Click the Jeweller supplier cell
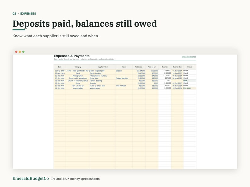The height and width of the screenshot is (187, 250). (103, 83)
